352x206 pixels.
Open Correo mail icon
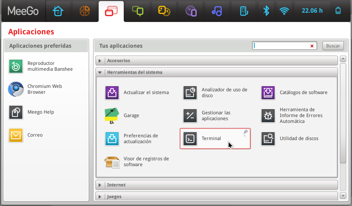(x=16, y=135)
